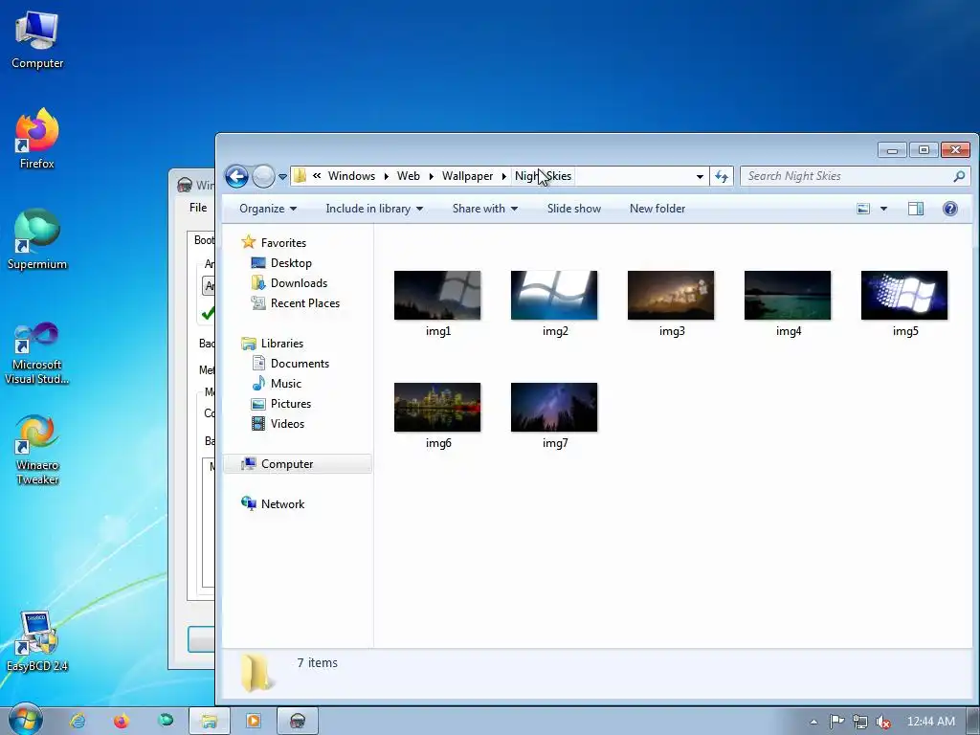
Task: Open the Include in library menu
Action: 374,209
